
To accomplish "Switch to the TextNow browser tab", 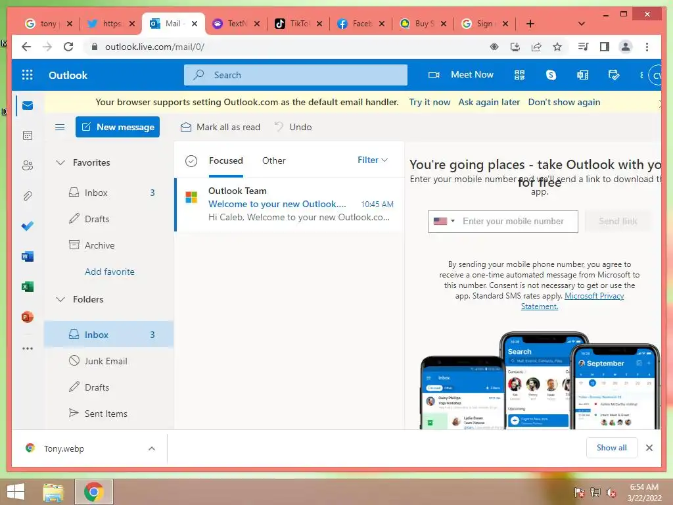I will click(x=237, y=24).
